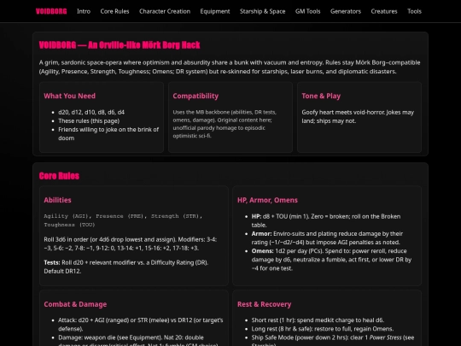Screen dimensions: 461x346
Task: Click the bullet 'Damage: weapon die (see Equipment)'
Action: click(138, 341)
